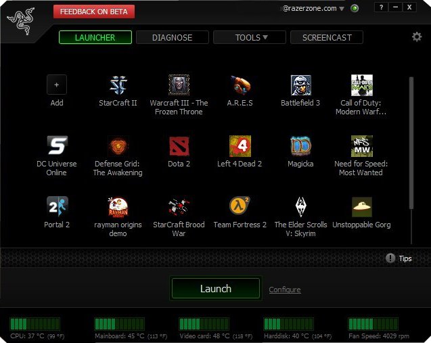Expand the TOOLS dropdown menu

250,38
